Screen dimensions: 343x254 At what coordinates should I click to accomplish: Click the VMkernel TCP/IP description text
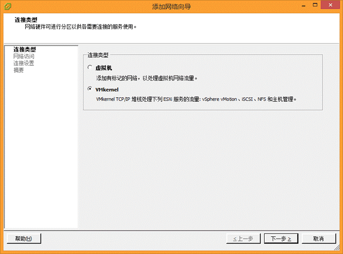coord(196,99)
